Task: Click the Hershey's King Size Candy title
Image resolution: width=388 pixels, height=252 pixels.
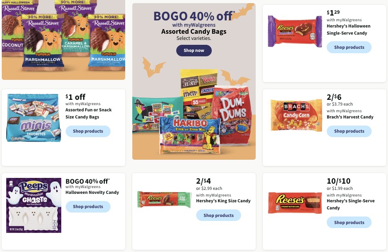Action: (x=223, y=201)
